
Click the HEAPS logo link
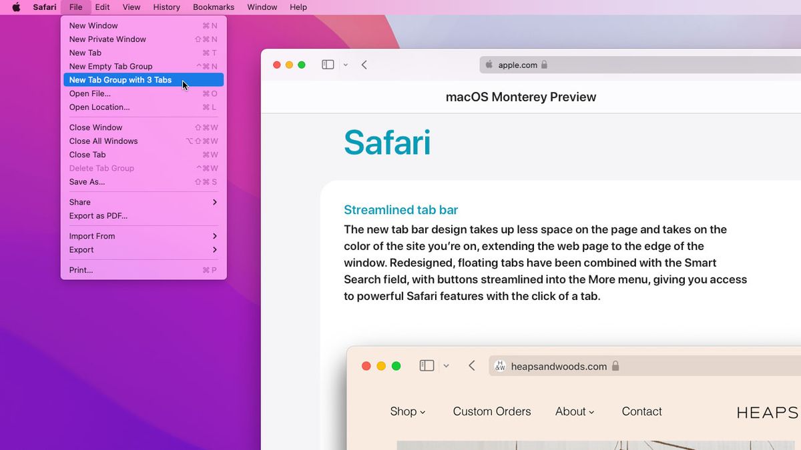766,411
